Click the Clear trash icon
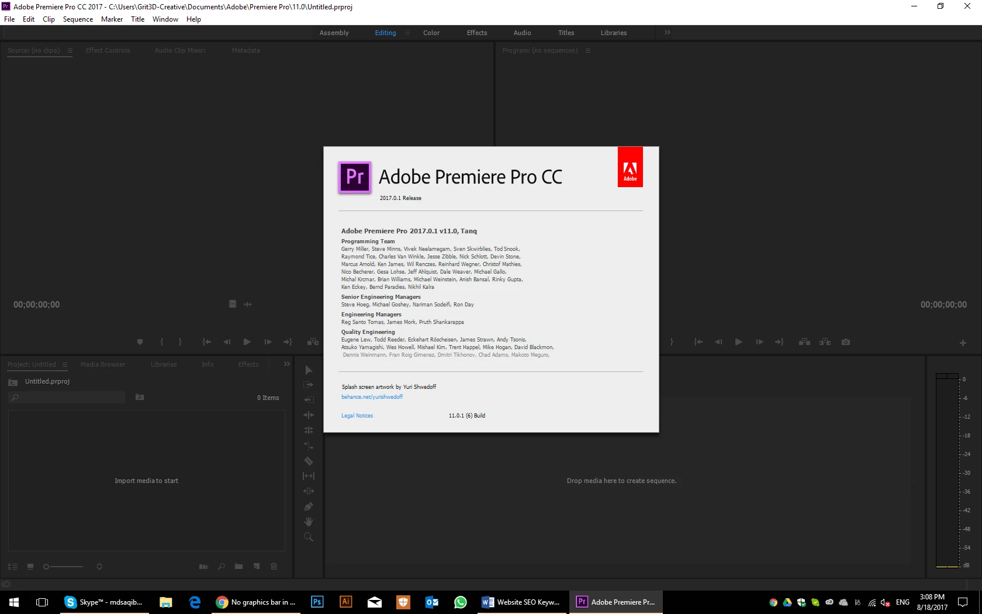This screenshot has height=614, width=982. pos(274,567)
